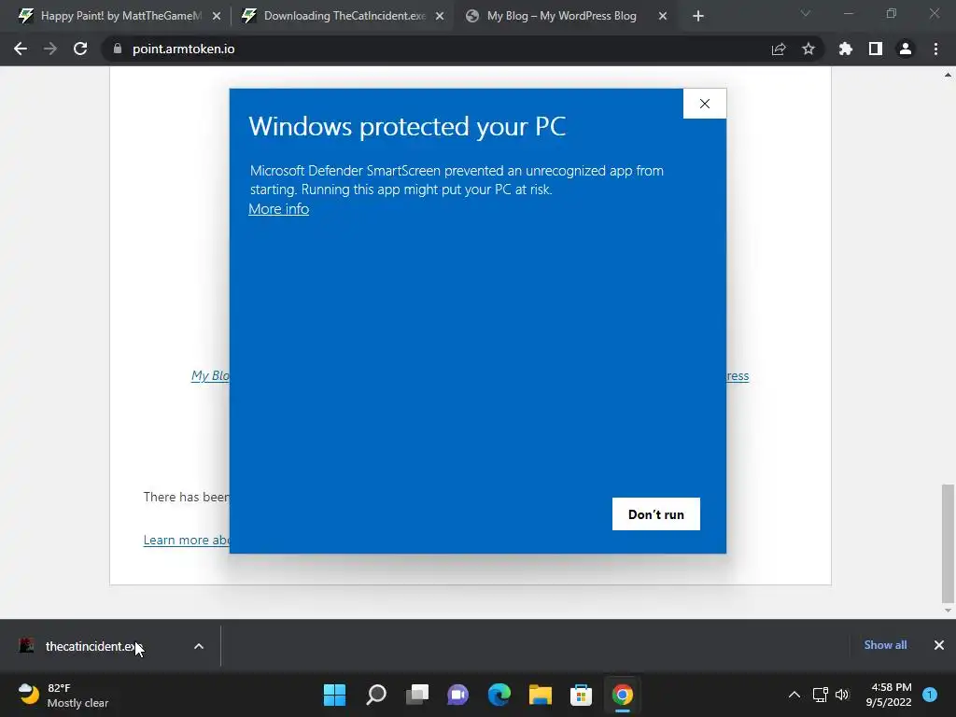Click the Don't run button
The height and width of the screenshot is (717, 956).
(x=656, y=514)
